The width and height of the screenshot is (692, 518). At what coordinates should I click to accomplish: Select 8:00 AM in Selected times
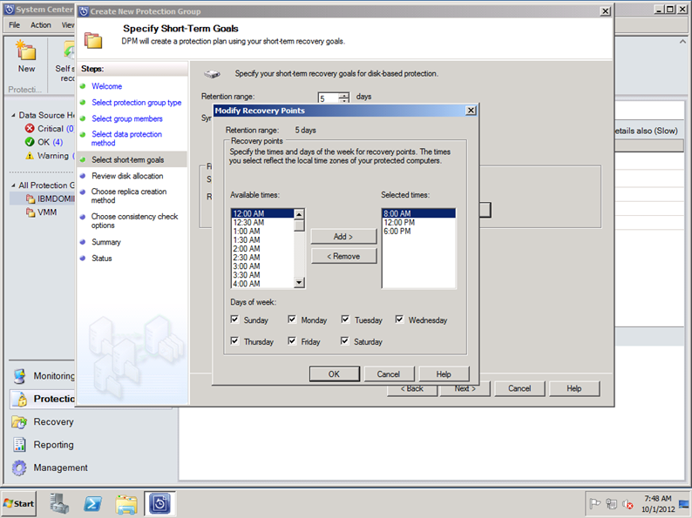[418, 214]
